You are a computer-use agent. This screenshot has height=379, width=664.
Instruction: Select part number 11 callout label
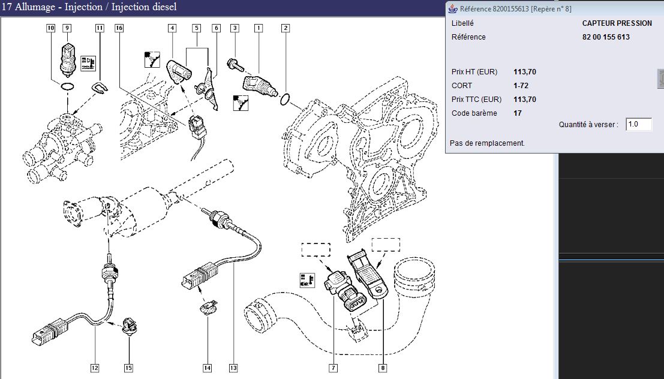(100, 28)
